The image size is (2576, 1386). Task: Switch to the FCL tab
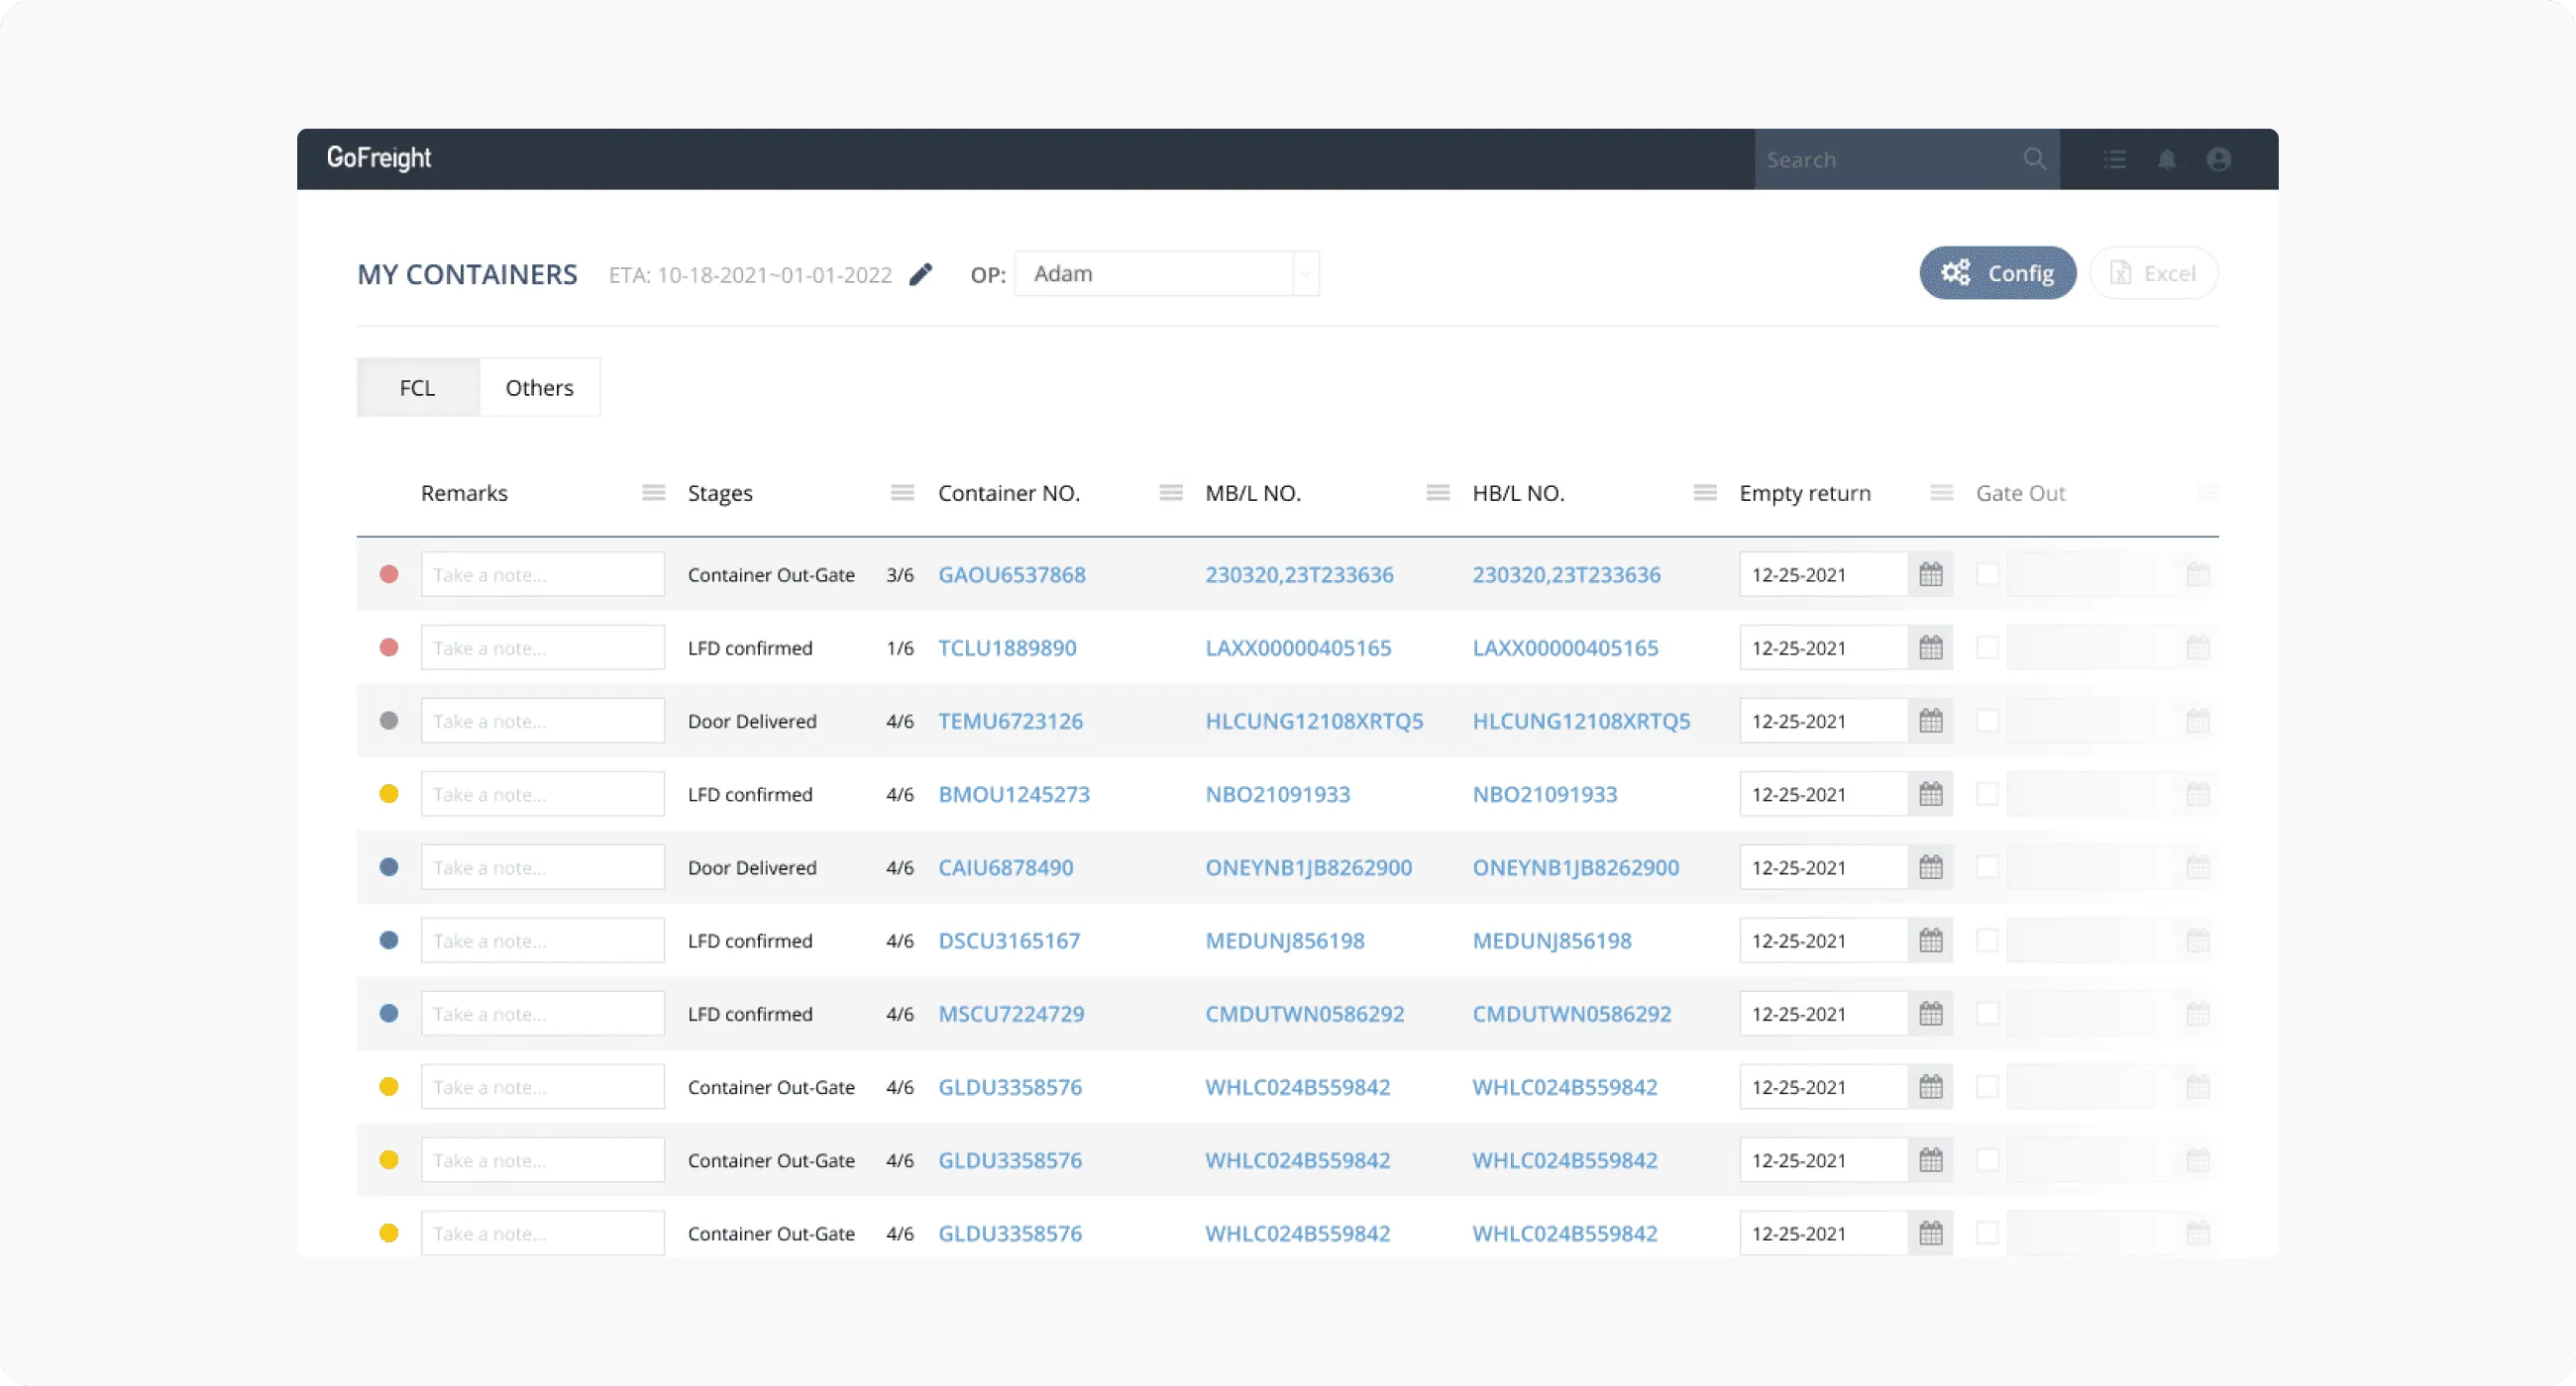tap(417, 388)
